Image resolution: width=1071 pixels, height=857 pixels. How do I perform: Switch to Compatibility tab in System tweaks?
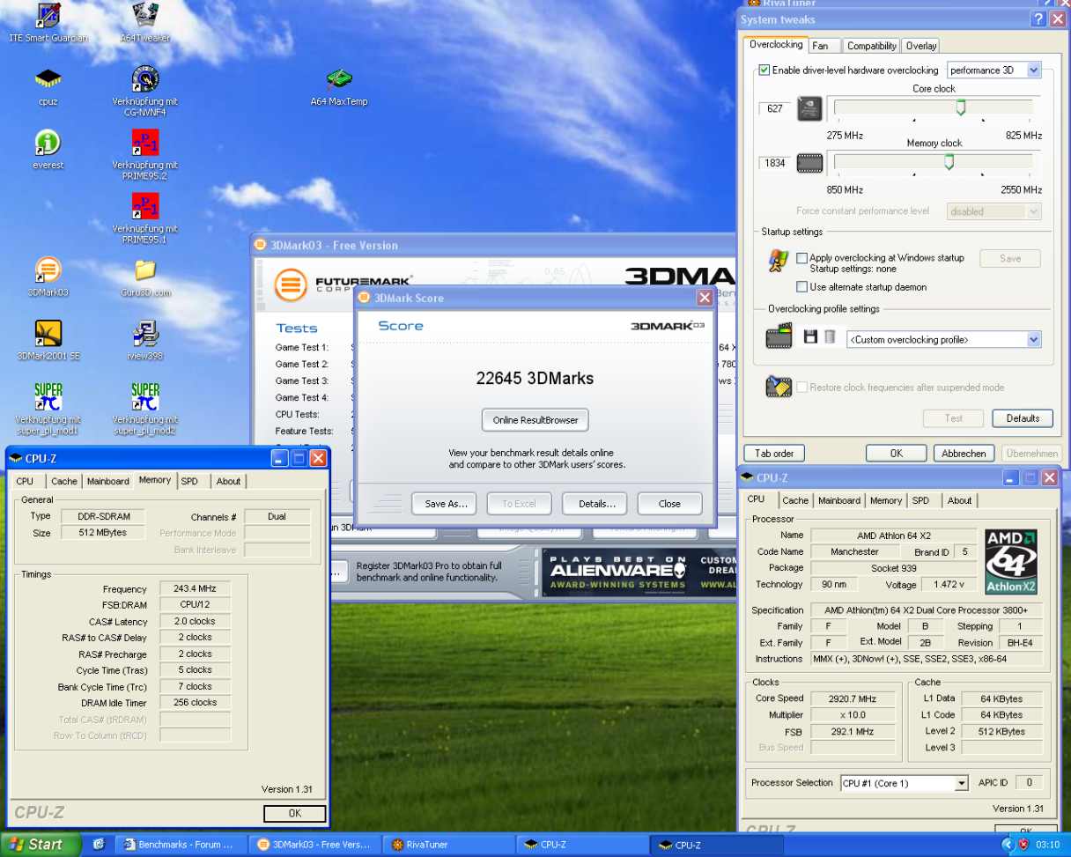(872, 46)
